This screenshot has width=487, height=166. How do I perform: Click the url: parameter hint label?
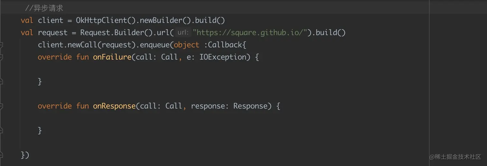pyautogui.click(x=183, y=33)
